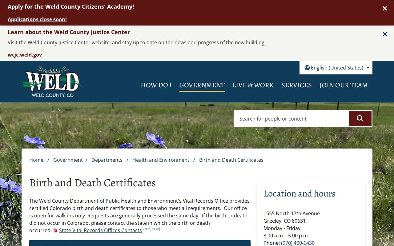Click the PDF icon before State Vital Records
Screen dimensions: 394x246
pos(56,231)
